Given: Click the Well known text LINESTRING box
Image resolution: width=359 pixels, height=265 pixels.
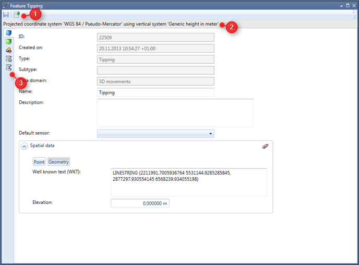Looking at the screenshot, I should coord(188,182).
